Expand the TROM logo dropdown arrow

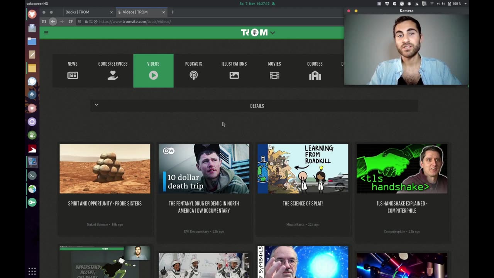tap(272, 33)
